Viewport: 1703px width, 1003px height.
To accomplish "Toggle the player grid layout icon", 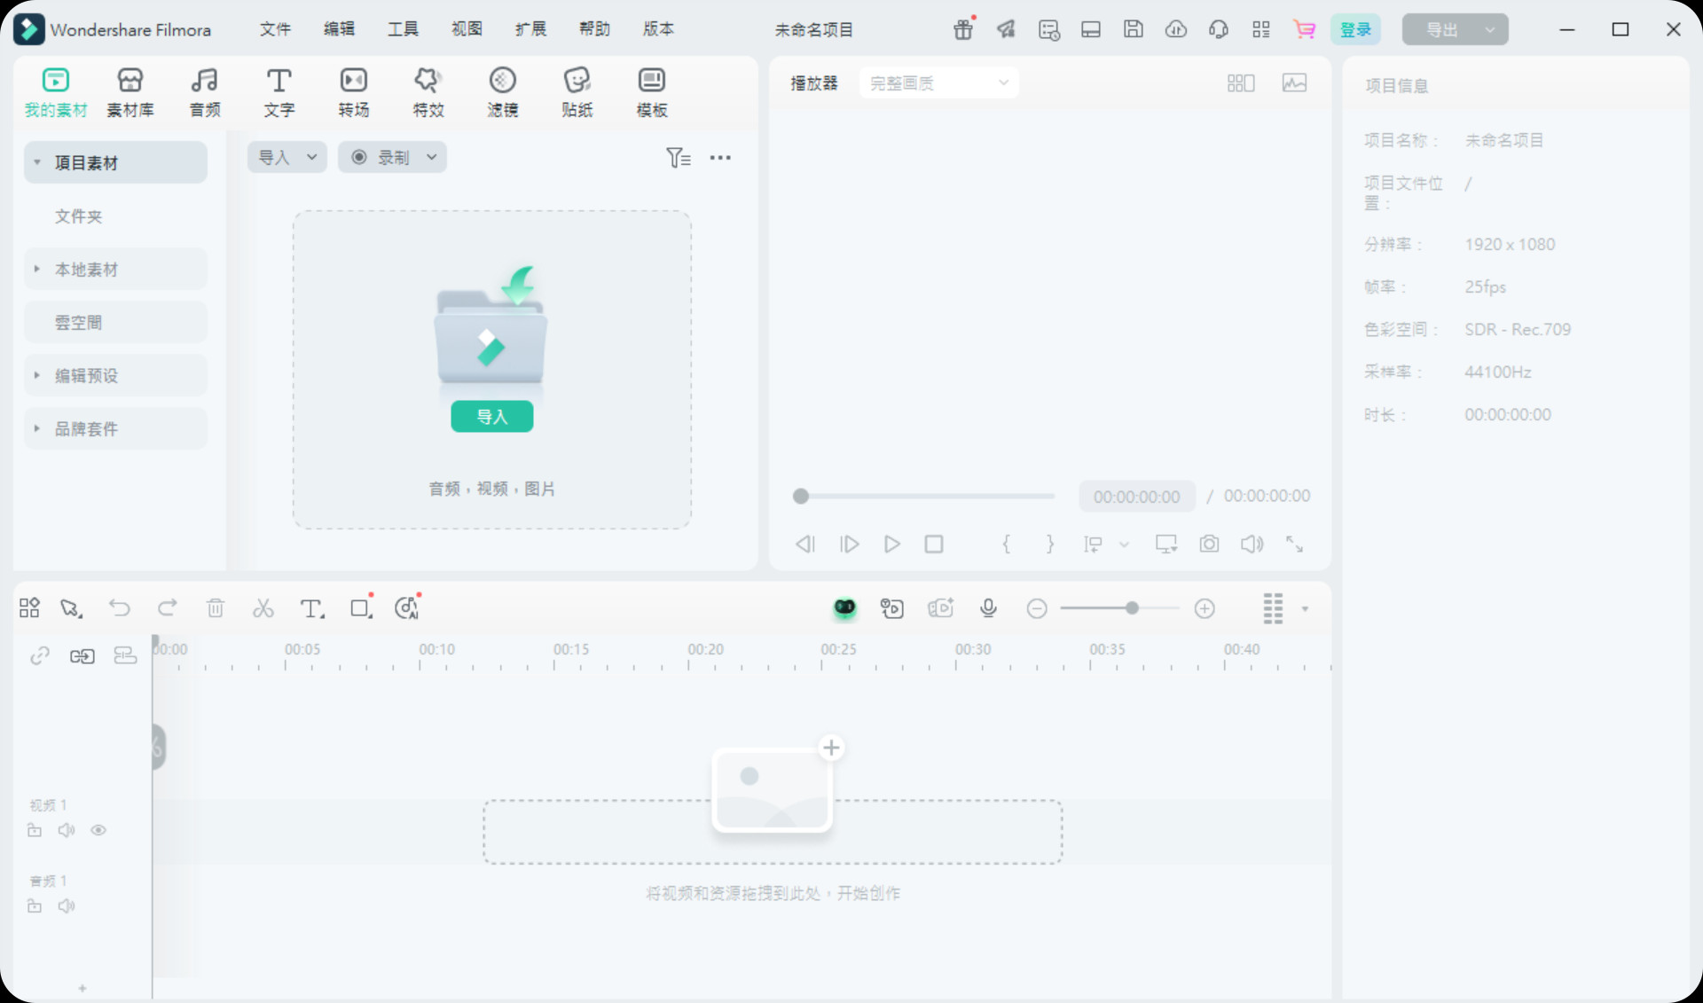I will [1241, 82].
